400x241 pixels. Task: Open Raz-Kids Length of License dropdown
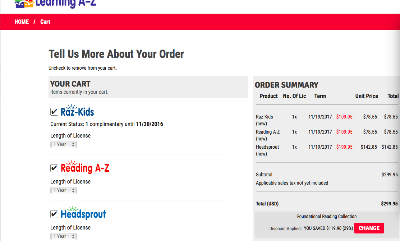(64, 145)
